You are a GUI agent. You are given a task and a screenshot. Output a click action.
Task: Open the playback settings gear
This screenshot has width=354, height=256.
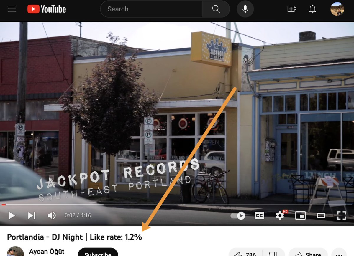pyautogui.click(x=280, y=215)
